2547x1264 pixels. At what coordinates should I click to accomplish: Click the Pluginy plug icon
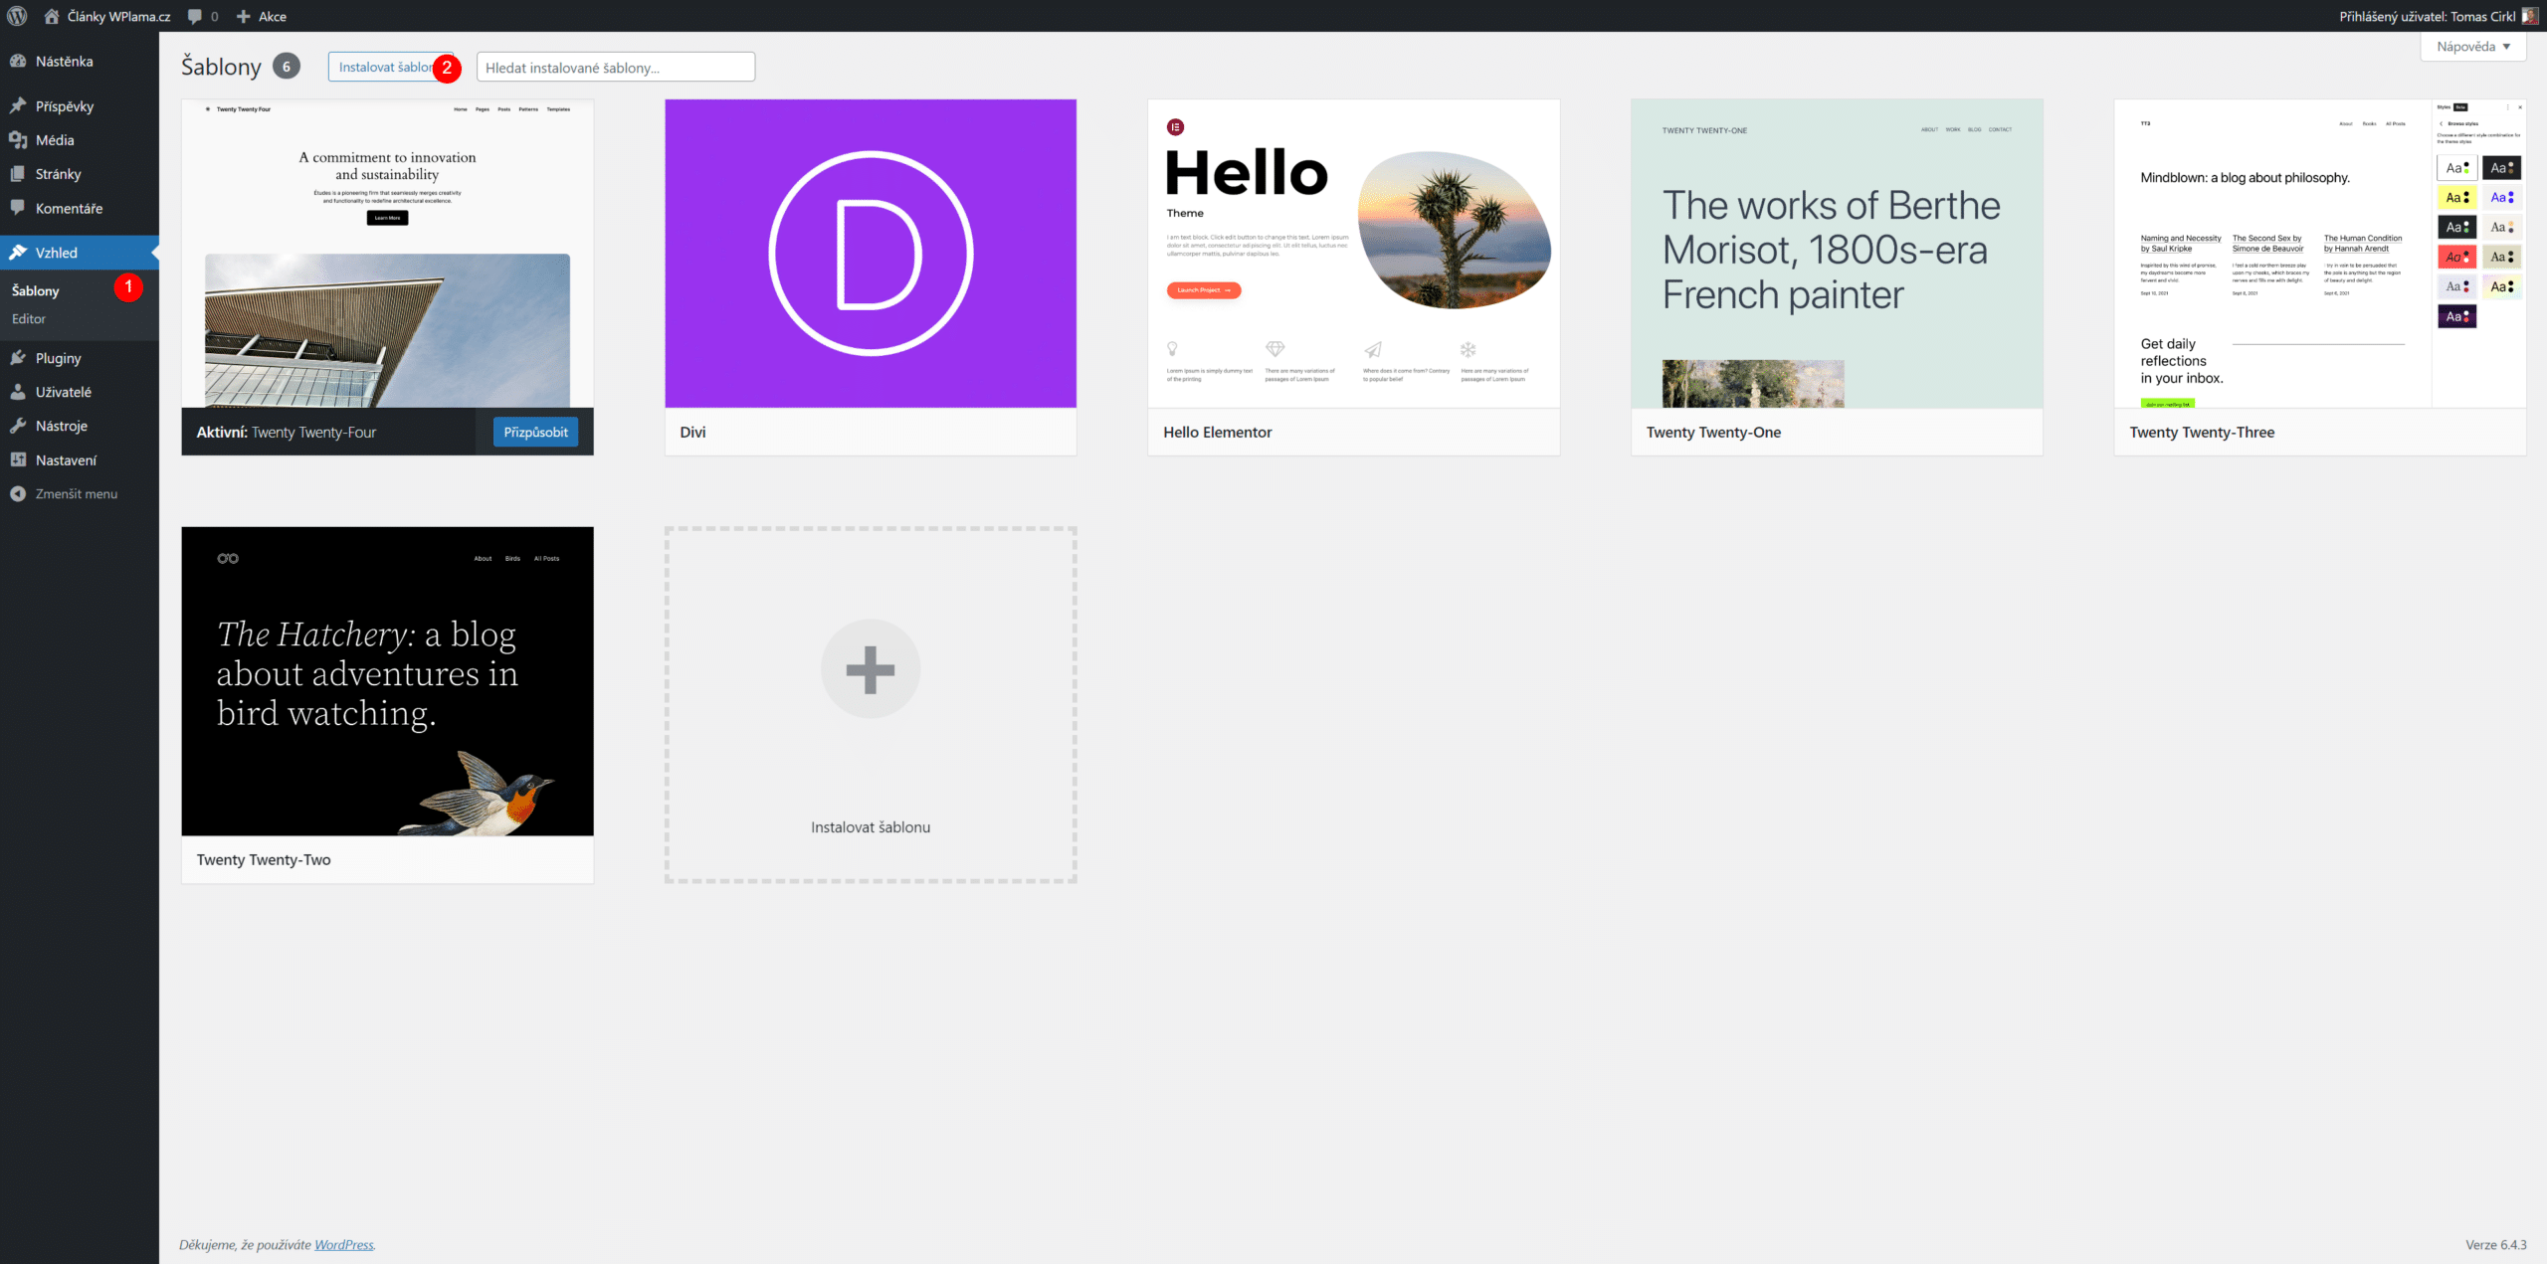(18, 358)
